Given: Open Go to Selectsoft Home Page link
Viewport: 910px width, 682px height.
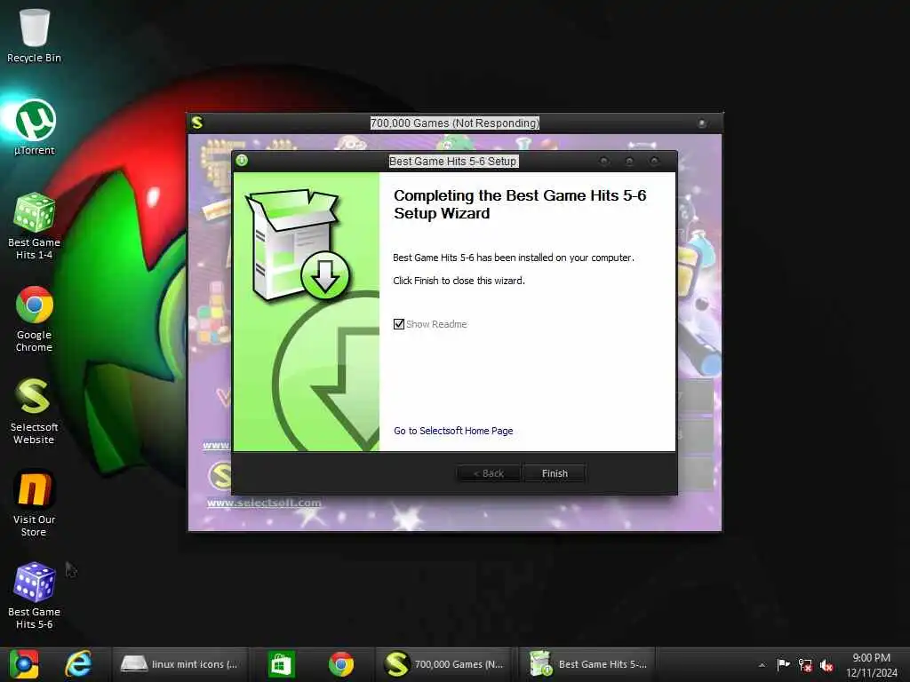Looking at the screenshot, I should click(453, 431).
